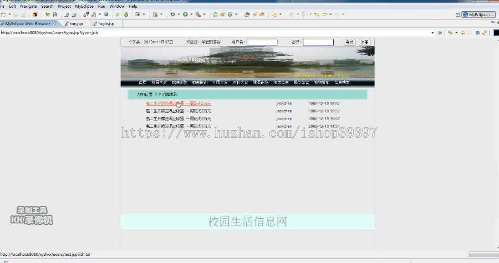Click the green Run button icon
The width and height of the screenshot is (499, 263).
point(185,14)
